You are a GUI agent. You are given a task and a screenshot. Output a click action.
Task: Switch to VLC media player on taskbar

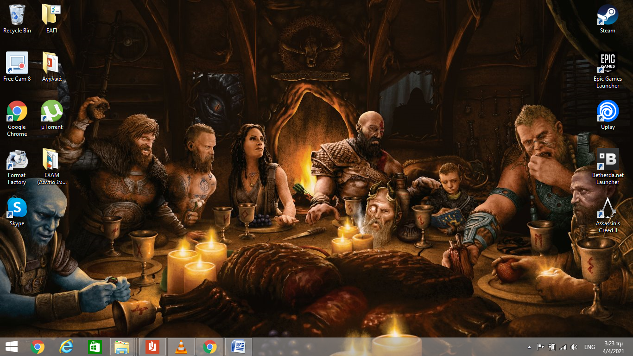(181, 347)
